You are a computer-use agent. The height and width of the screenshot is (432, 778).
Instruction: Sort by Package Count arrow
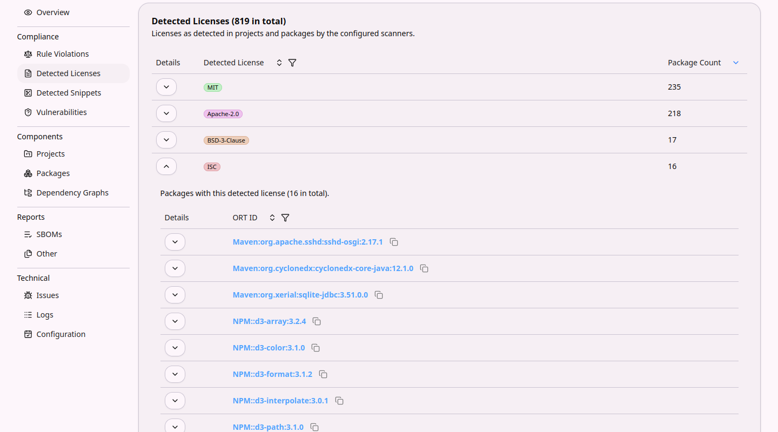click(x=736, y=63)
